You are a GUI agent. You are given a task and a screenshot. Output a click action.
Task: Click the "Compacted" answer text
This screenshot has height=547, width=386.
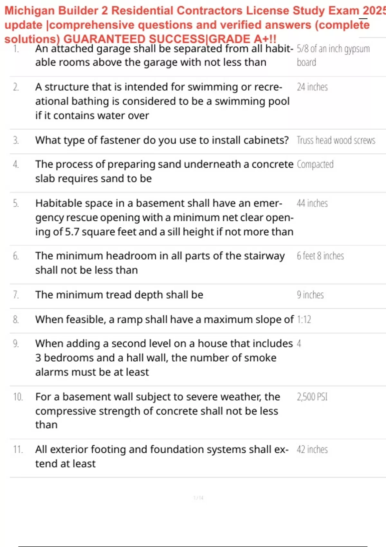pos(315,164)
